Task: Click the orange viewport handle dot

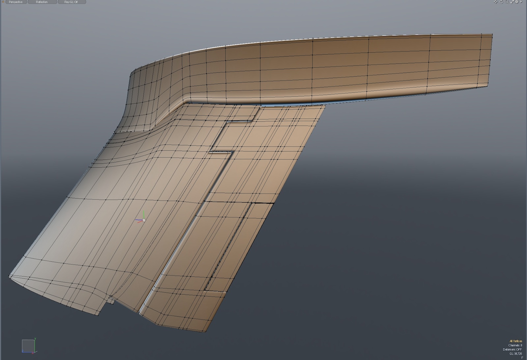Action: tap(3, 2)
